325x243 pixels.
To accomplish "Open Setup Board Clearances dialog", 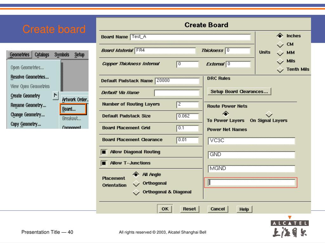I will 239,91.
